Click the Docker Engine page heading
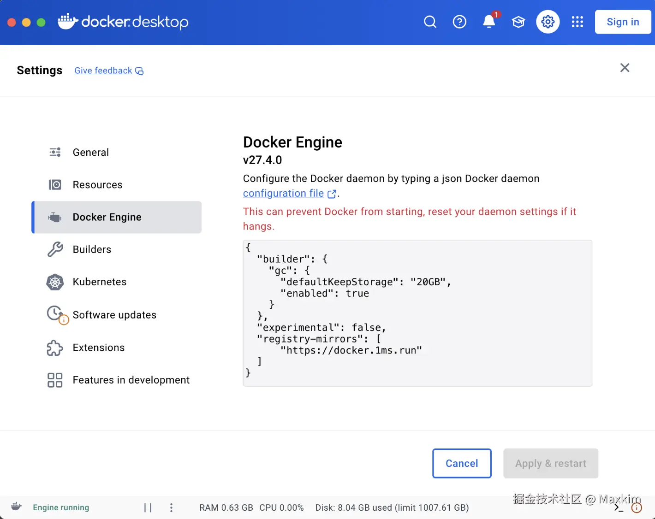The width and height of the screenshot is (655, 519). pos(292,142)
